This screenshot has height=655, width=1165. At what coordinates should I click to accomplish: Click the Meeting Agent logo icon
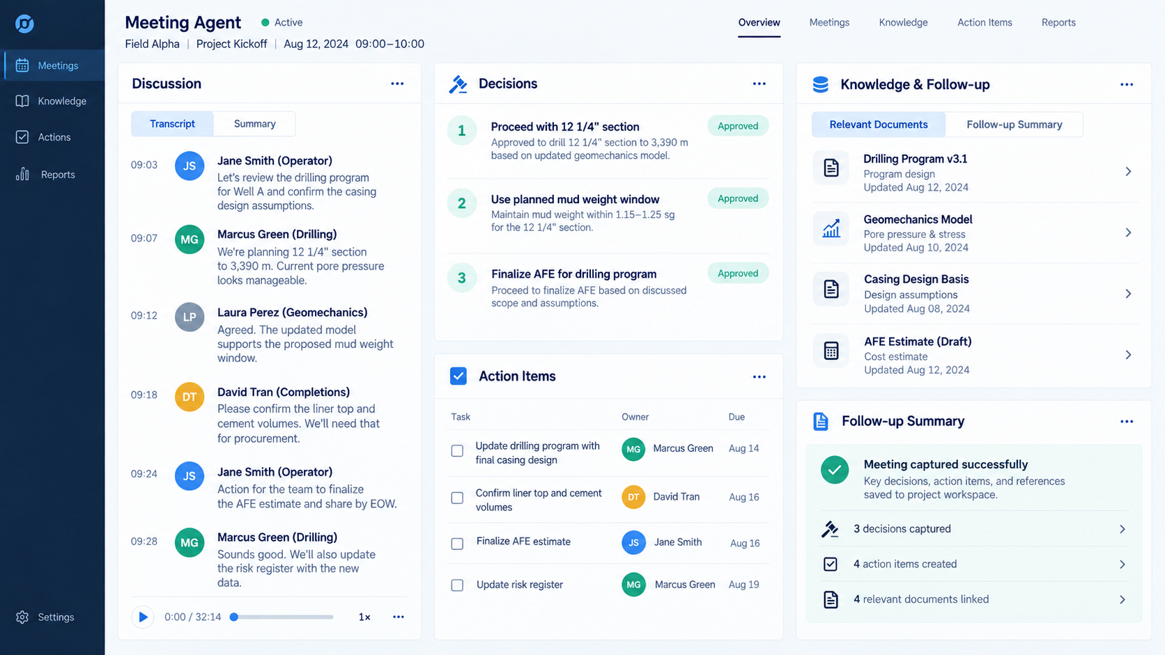coord(24,24)
